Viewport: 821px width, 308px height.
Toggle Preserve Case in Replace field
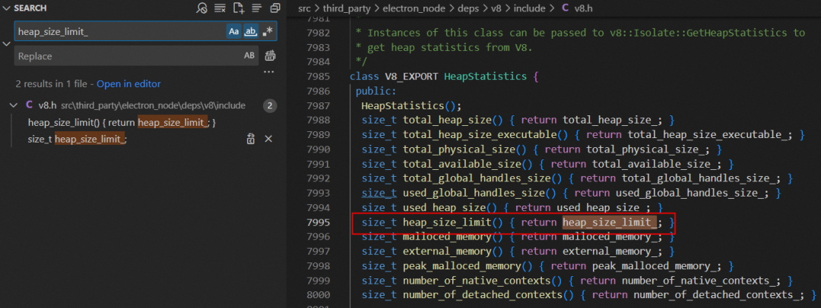pos(249,56)
